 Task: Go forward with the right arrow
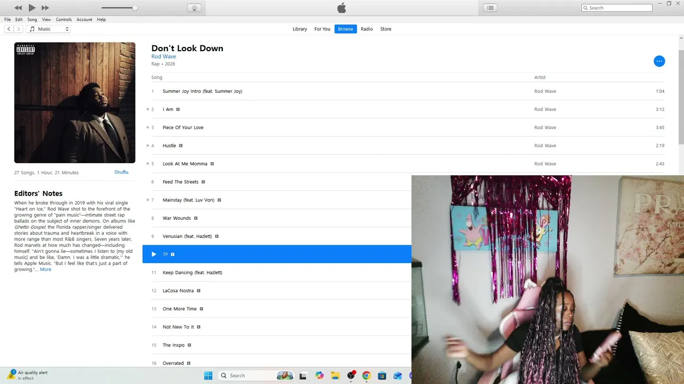coord(19,29)
